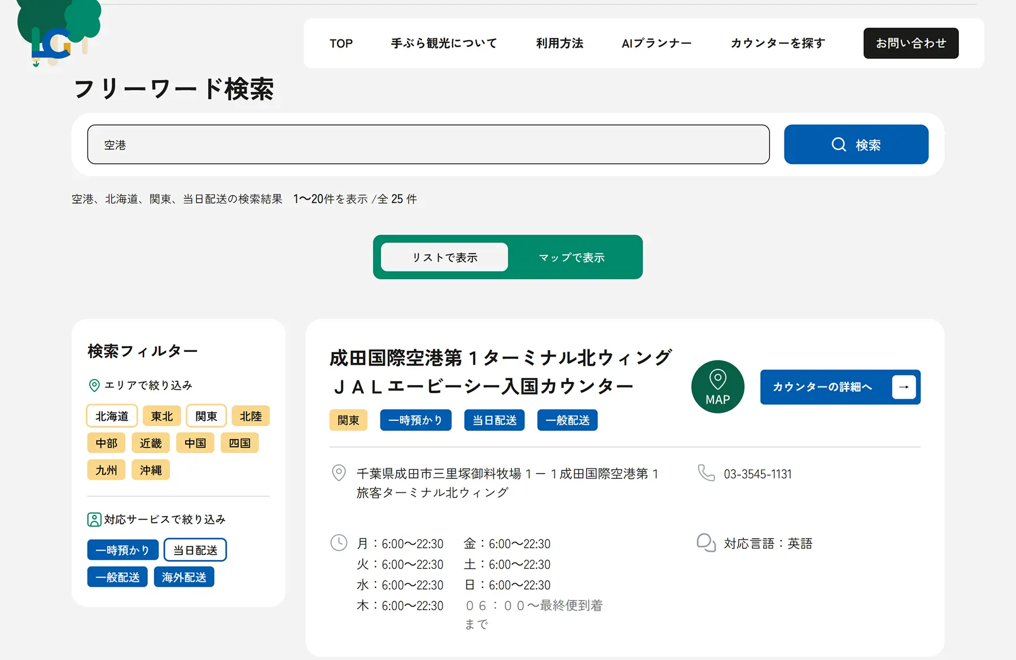The height and width of the screenshot is (660, 1016).
Task: Enable the 海外配送 service filter
Action: click(184, 577)
